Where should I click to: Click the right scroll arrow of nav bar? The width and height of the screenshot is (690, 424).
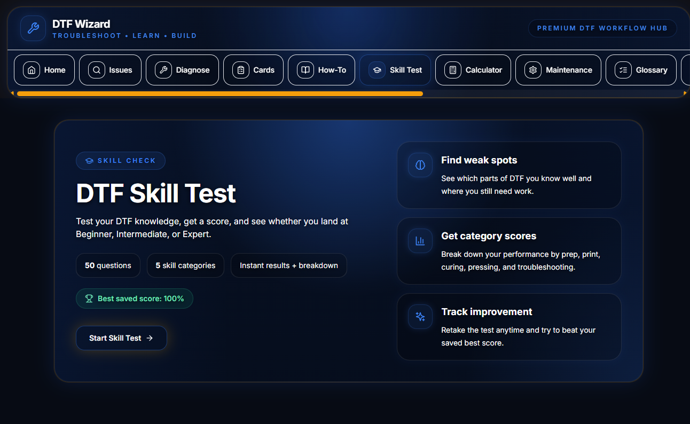685,93
